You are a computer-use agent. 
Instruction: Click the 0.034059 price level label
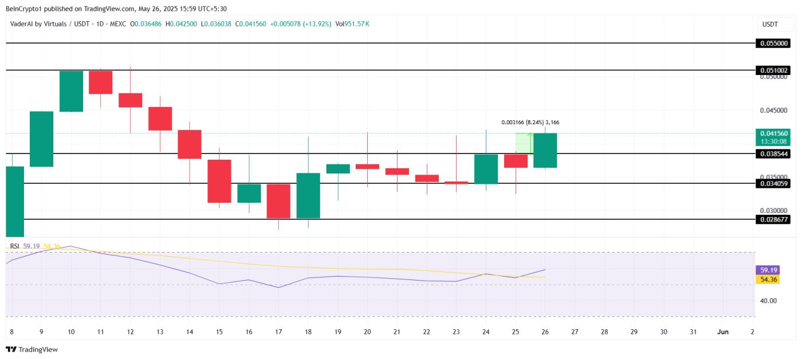773,182
